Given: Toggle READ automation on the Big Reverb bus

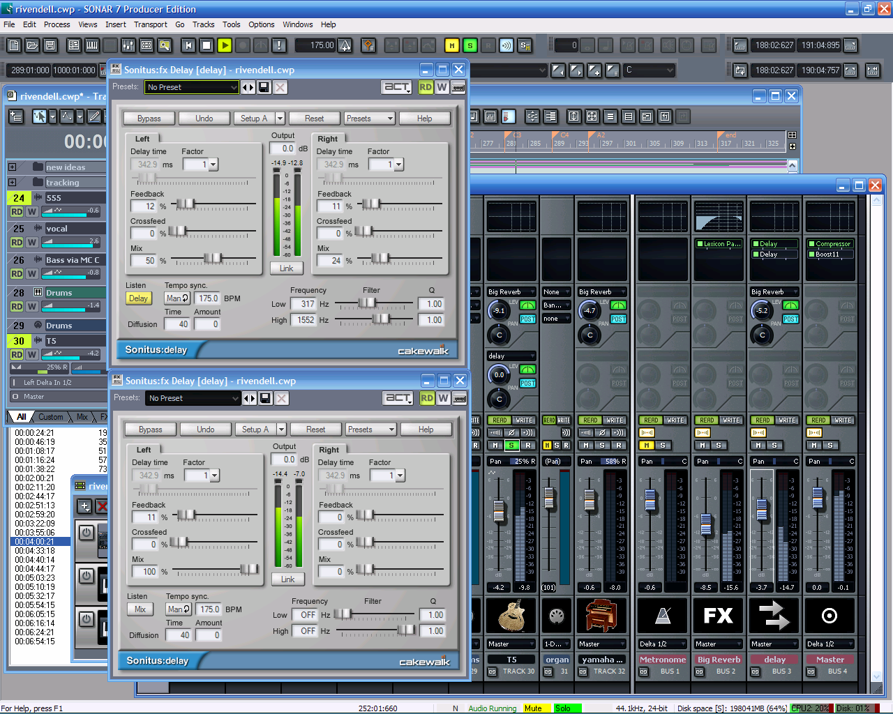Looking at the screenshot, I should (707, 420).
